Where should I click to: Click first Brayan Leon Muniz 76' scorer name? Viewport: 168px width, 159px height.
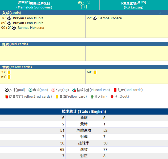28,18
